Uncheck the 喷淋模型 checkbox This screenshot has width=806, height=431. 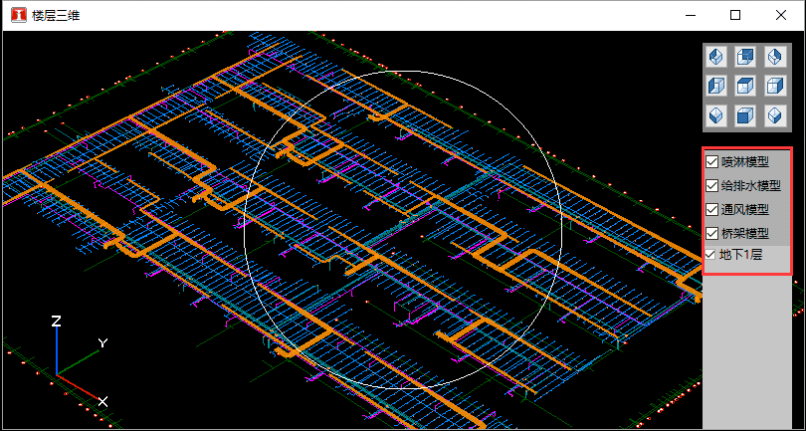(x=712, y=161)
